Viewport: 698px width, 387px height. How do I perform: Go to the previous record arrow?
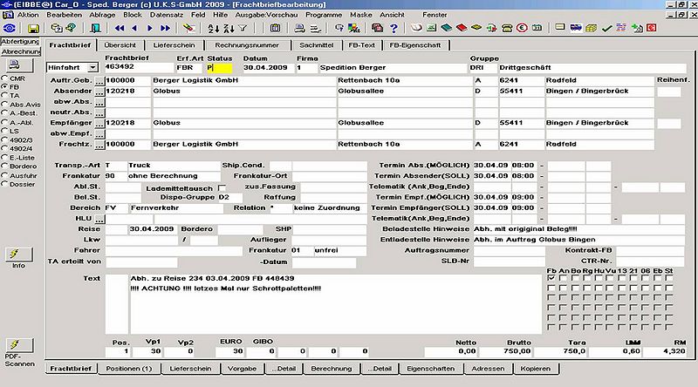pos(134,29)
